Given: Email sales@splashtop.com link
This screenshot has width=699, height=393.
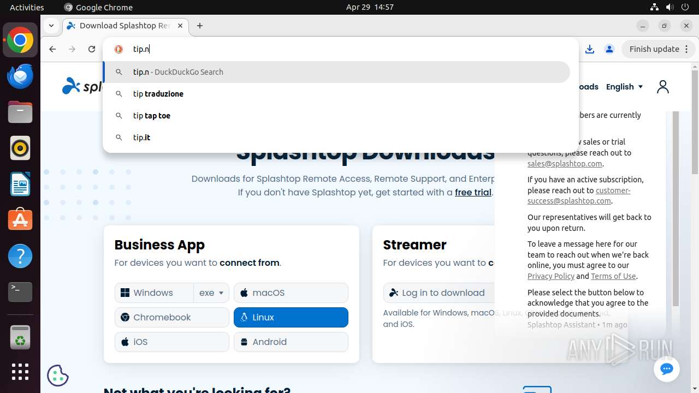Looking at the screenshot, I should 565,164.
